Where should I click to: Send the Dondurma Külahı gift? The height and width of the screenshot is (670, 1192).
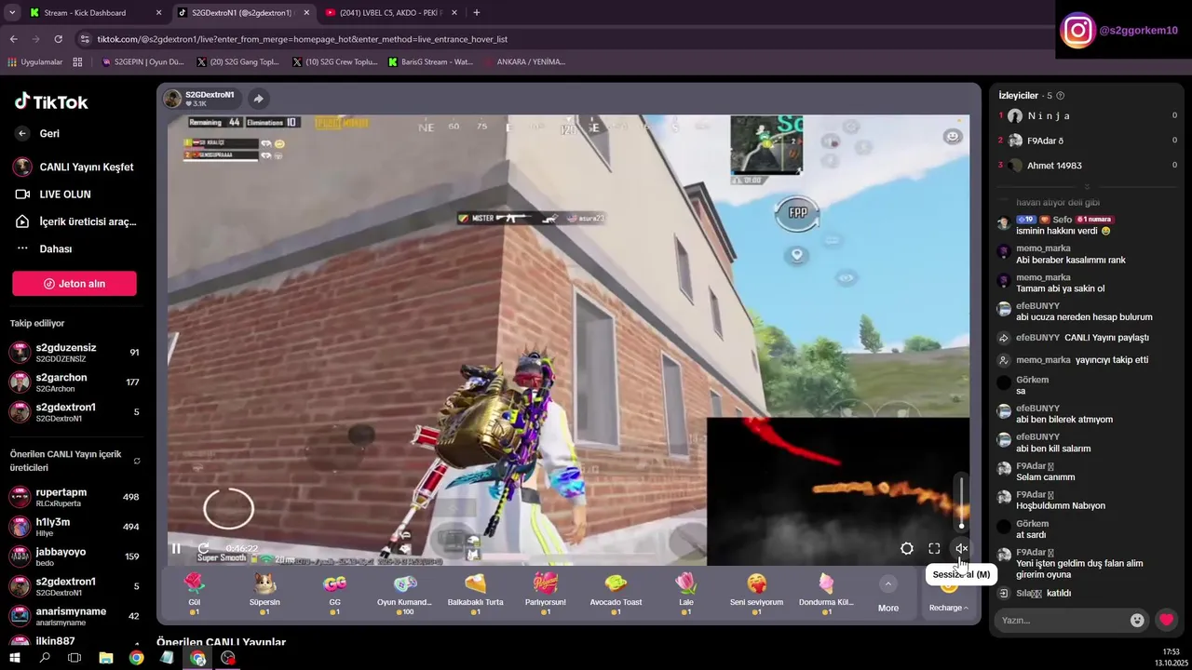click(827, 595)
